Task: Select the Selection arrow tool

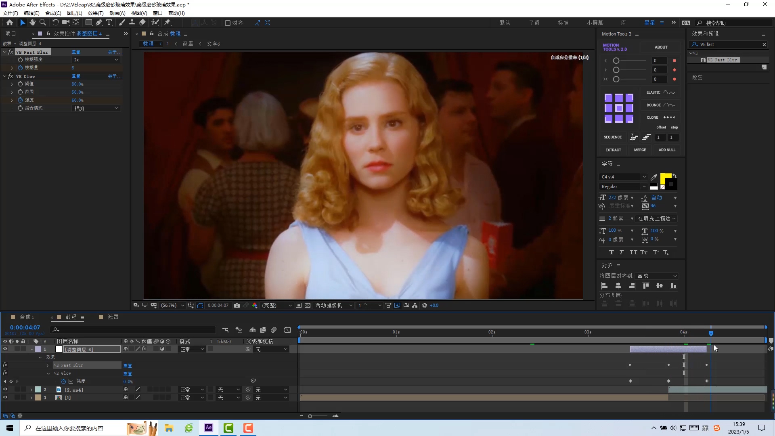Action: coord(23,23)
